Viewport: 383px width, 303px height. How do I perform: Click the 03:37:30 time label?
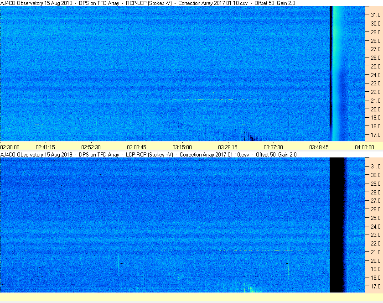[x=273, y=147]
